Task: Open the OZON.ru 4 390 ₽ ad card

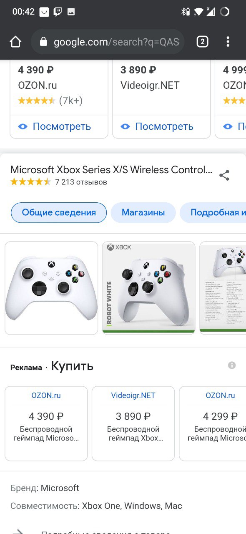Action: click(x=46, y=423)
